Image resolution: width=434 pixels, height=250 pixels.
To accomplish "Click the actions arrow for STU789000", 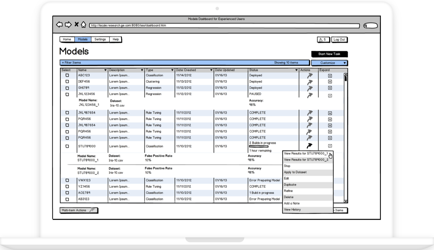I will pos(309,146).
